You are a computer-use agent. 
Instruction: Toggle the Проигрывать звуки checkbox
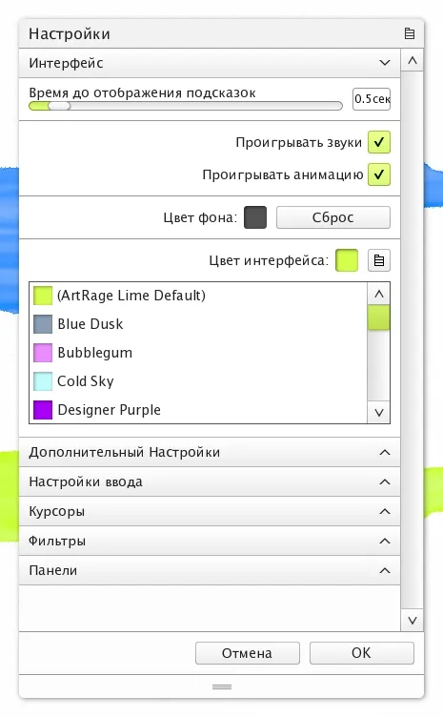[x=379, y=142]
